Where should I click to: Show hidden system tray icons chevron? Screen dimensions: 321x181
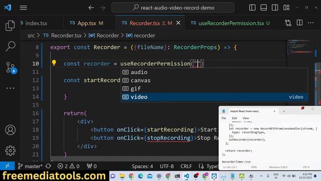[261, 176]
